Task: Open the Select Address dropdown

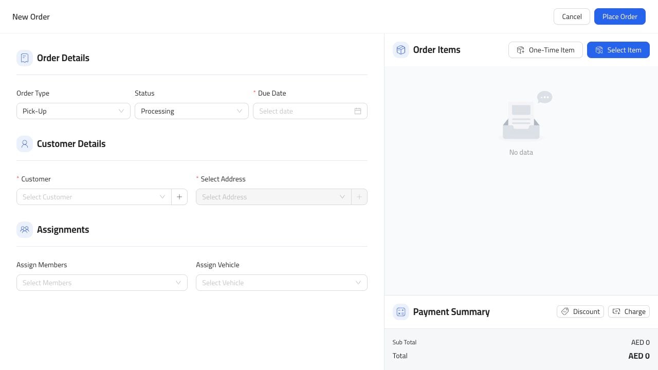Action: [273, 197]
